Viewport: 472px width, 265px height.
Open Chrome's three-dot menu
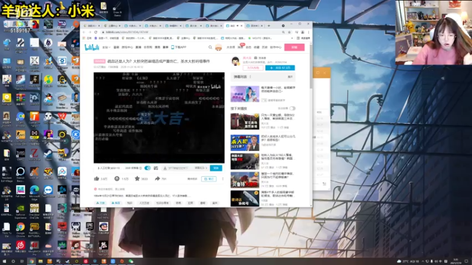point(308,32)
